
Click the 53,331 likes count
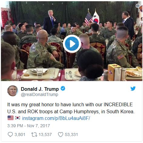coord(71,134)
